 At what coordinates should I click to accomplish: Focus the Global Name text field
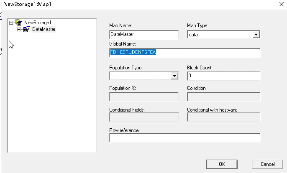pos(184,53)
